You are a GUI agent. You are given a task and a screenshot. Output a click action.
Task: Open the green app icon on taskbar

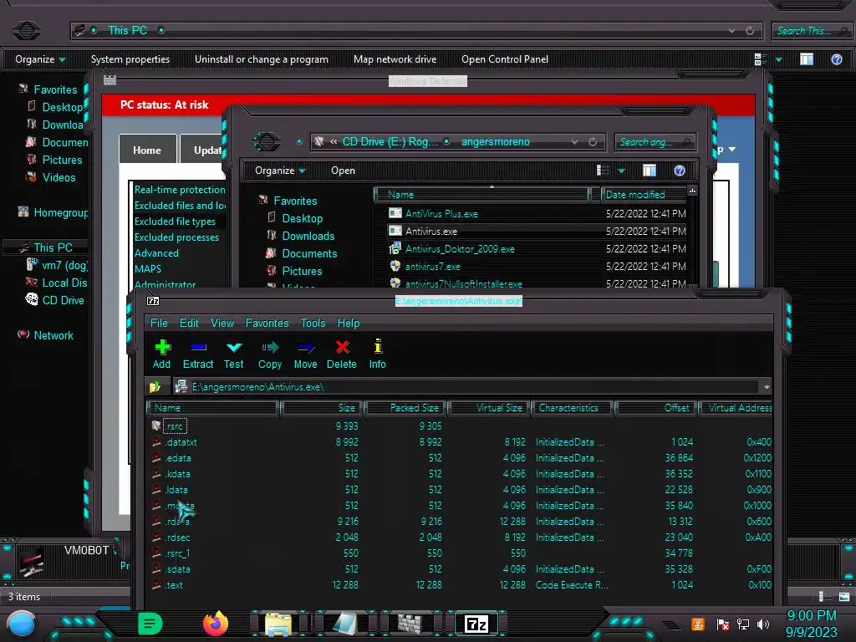150,624
